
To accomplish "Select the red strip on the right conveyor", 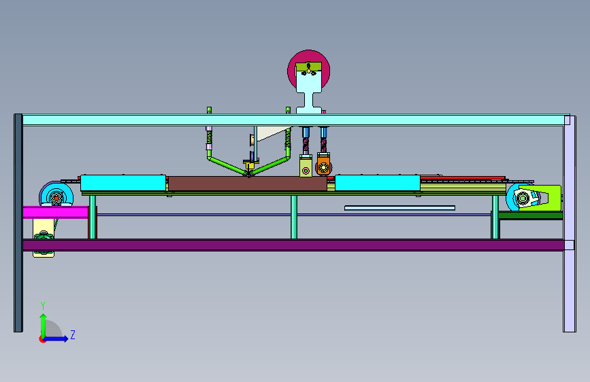I will click(x=462, y=177).
